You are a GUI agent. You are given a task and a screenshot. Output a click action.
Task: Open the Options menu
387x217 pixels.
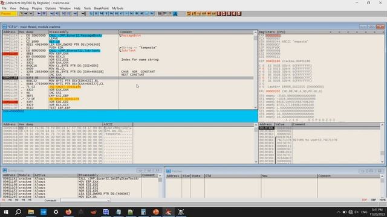pyautogui.click(x=51, y=8)
